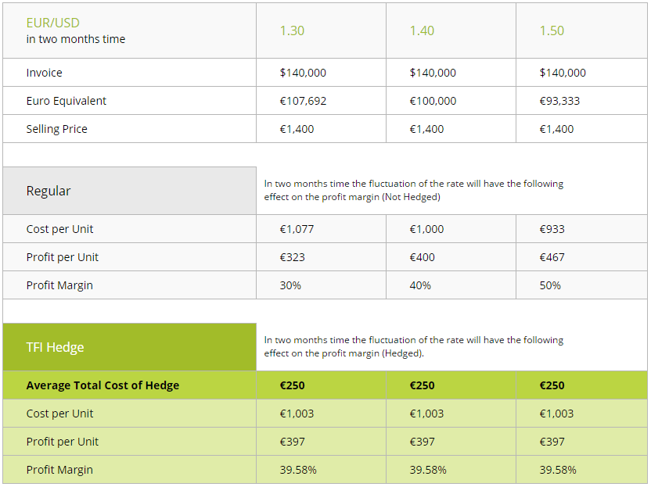Viewport: 651px width, 487px height.
Task: Click the 1.40 exchange rate column header
Action: [420, 30]
